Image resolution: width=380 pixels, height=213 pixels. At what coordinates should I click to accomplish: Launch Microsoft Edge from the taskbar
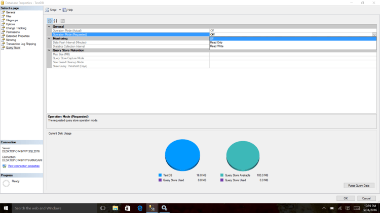(x=139, y=208)
